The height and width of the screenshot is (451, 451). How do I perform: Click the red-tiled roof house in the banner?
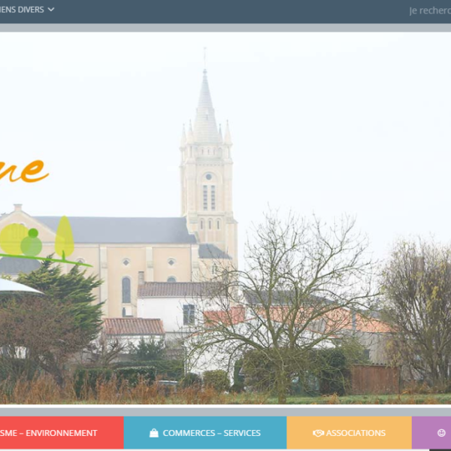[133, 327]
